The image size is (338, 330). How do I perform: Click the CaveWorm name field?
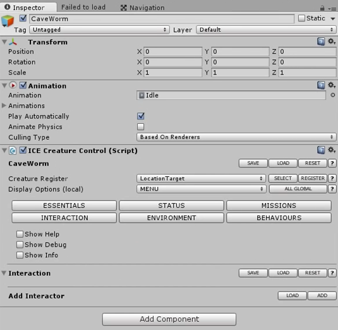(x=162, y=19)
